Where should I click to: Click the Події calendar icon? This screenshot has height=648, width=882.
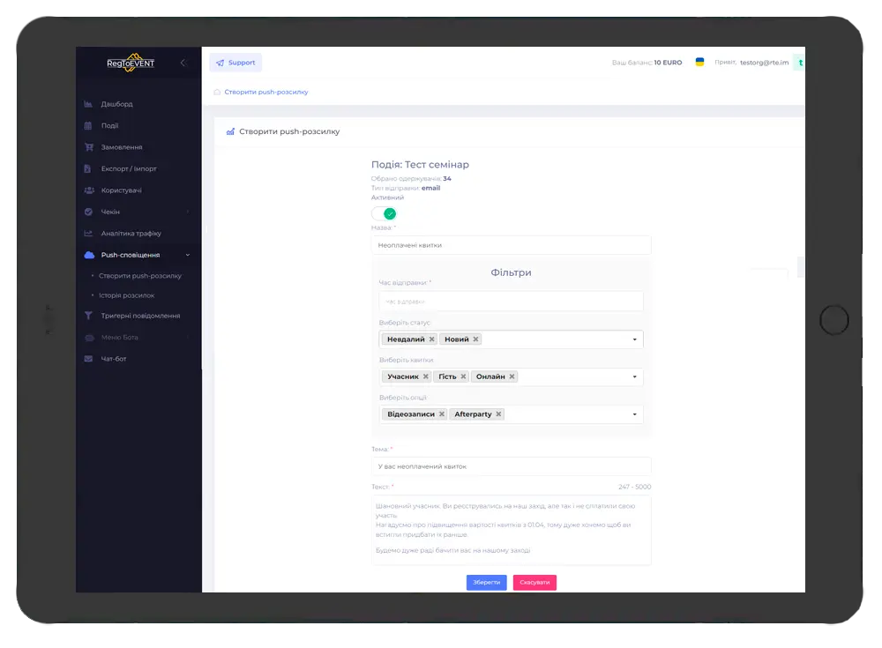click(88, 126)
